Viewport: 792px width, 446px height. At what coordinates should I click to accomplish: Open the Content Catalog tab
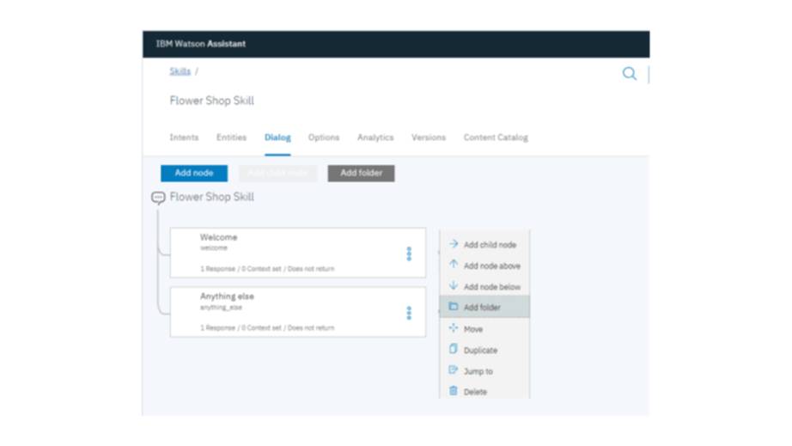[x=496, y=137]
